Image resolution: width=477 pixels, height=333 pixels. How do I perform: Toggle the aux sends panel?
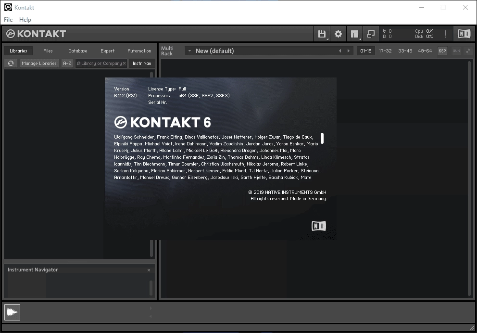point(456,51)
